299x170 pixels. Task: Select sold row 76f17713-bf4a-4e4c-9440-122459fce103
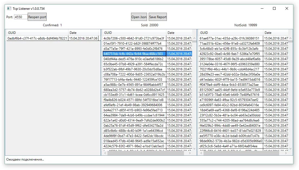[147, 79]
